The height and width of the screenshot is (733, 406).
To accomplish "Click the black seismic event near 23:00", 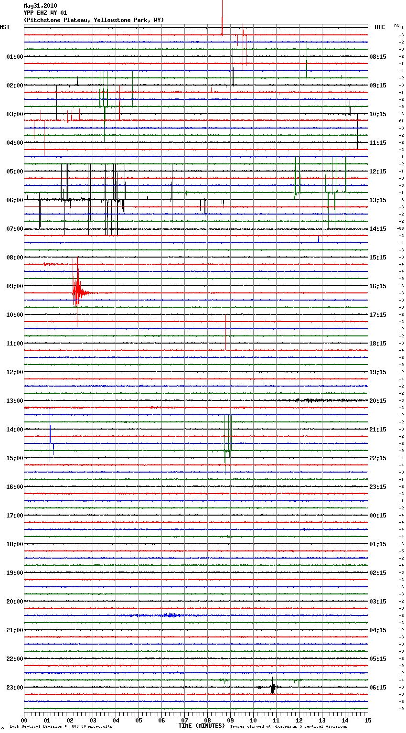I will (272, 687).
